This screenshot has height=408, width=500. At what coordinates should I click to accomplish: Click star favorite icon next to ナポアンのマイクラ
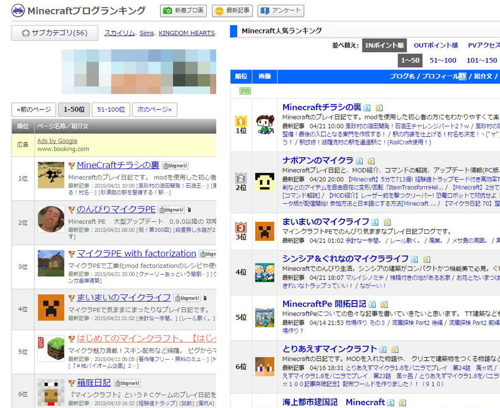[371, 161]
